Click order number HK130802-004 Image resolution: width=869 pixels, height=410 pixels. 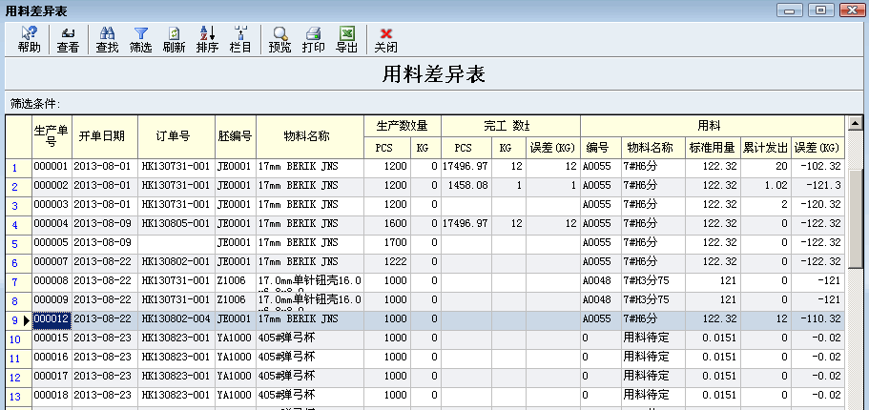point(176,319)
